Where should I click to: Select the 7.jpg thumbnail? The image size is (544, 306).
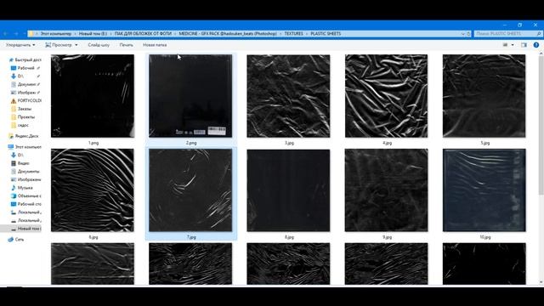(x=190, y=190)
